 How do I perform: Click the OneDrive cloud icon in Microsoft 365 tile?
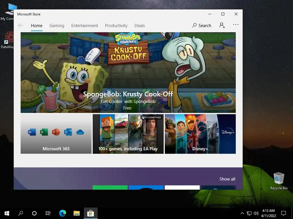coord(80,132)
